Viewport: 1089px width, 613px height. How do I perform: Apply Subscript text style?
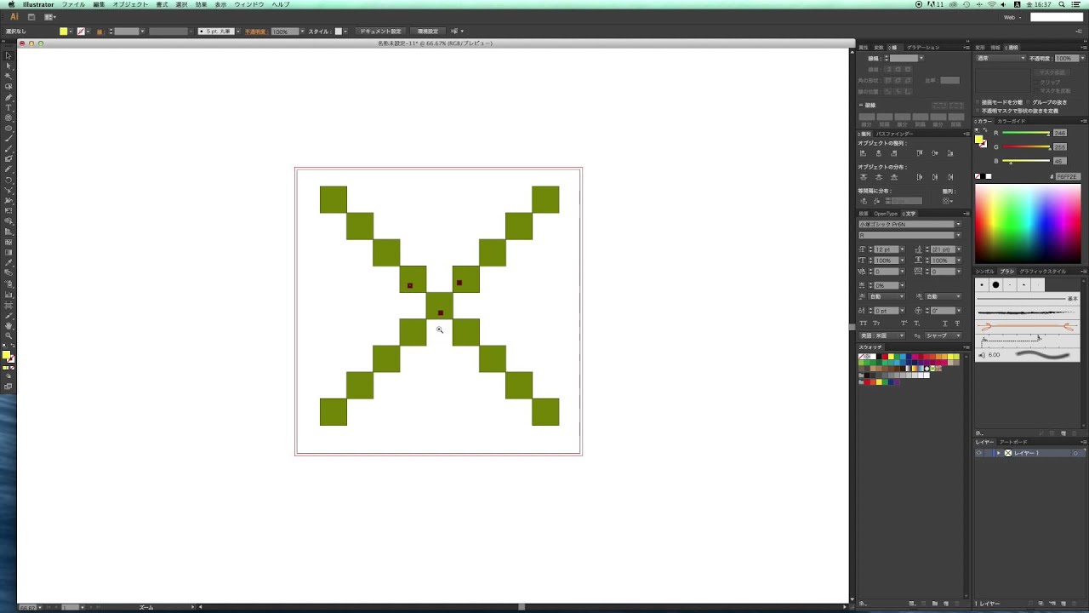click(x=916, y=324)
